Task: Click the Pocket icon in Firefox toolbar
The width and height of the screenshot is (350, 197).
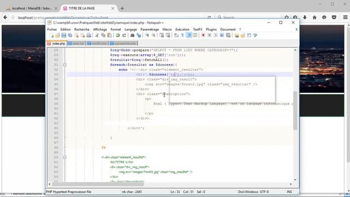Action: click(x=334, y=18)
